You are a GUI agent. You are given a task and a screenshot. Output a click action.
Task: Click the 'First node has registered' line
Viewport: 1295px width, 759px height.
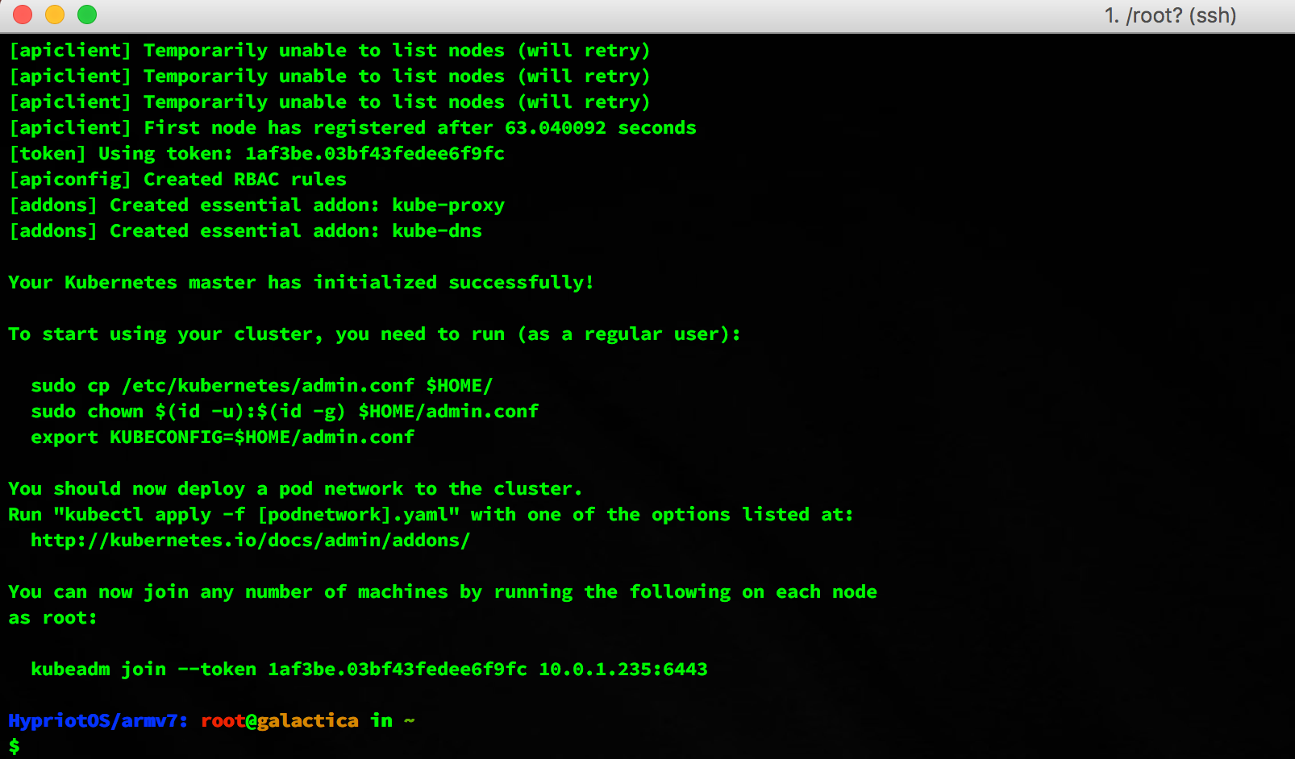click(x=352, y=128)
